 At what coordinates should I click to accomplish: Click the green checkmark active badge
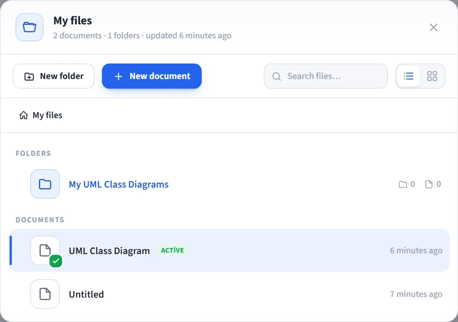coord(56,261)
